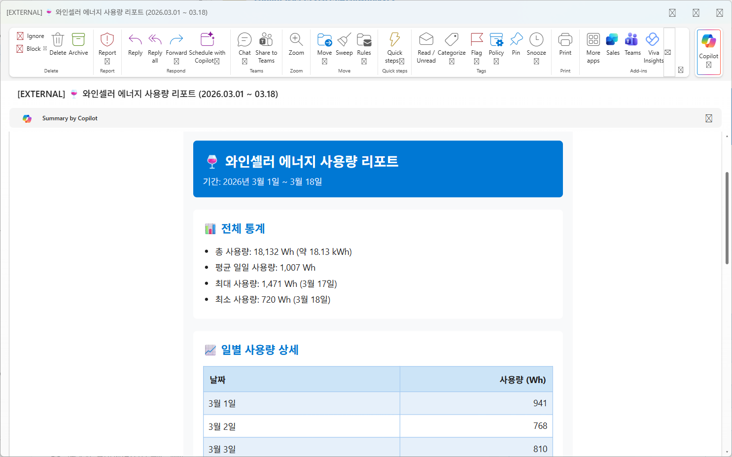Expand the Snooze dropdown options
Viewport: 732px width, 457px height.
click(x=536, y=62)
